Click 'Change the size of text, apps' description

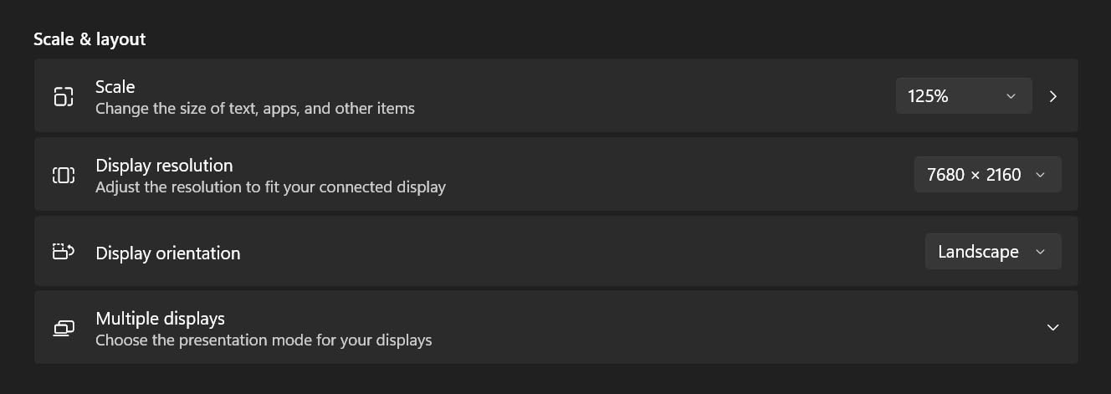pyautogui.click(x=255, y=109)
